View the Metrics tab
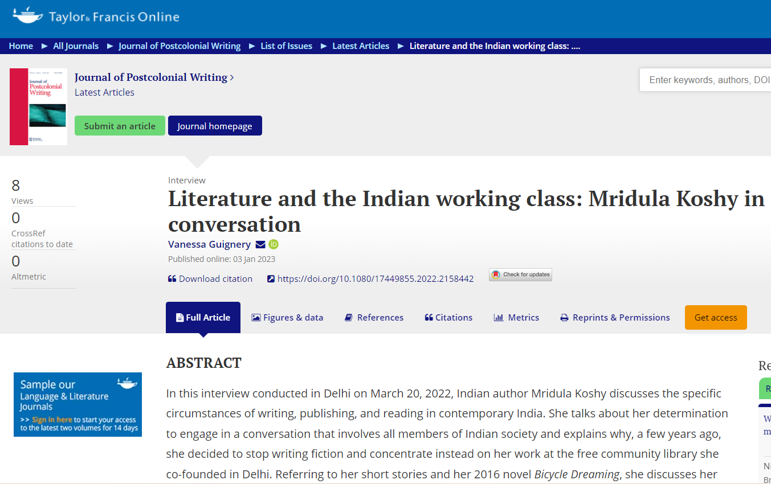 [x=516, y=317]
